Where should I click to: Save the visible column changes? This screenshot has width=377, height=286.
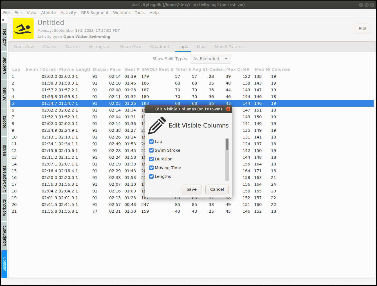coord(191,189)
